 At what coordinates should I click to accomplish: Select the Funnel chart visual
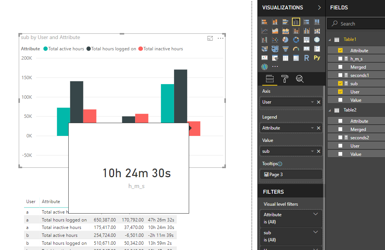pyautogui.click(x=285, y=49)
